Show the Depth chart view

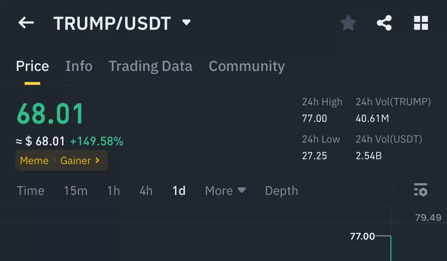pos(281,191)
